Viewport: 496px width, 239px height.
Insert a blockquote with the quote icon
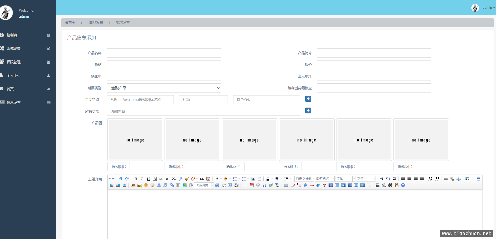(202, 179)
